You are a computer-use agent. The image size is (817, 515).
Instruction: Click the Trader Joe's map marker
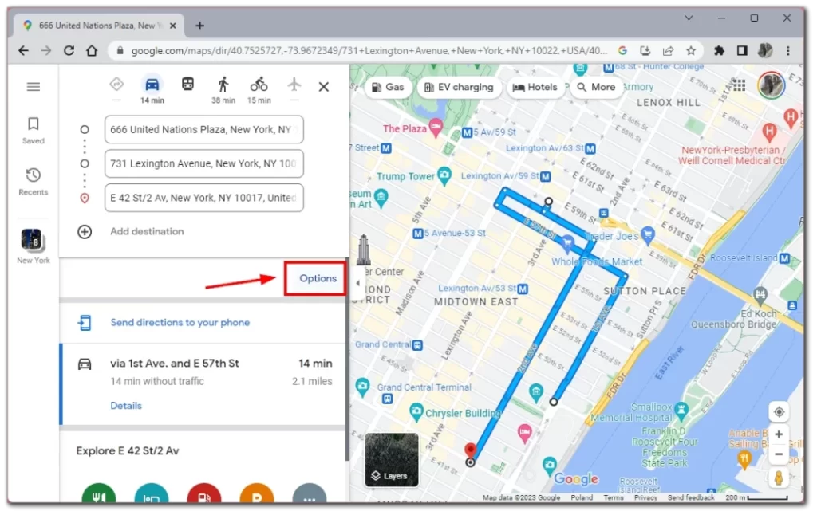[x=648, y=234]
